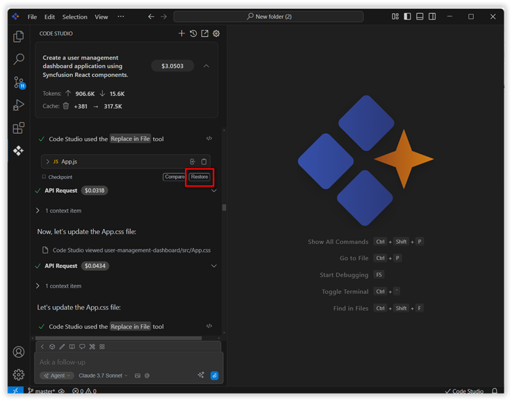Open chat history clock icon
The width and height of the screenshot is (512, 401).
(x=193, y=33)
